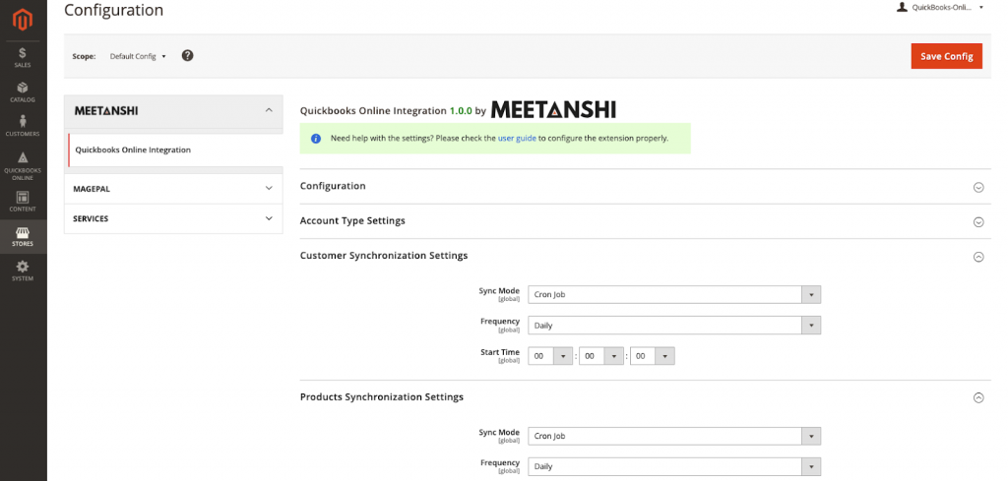This screenshot has height=481, width=1008.
Task: Open the Content sidebar icon
Action: [23, 201]
